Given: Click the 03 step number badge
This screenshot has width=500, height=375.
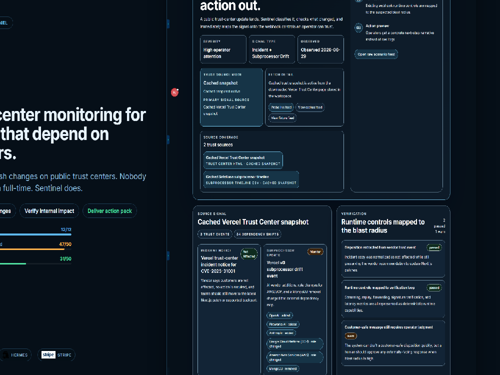Looking at the screenshot, I should coord(358,27).
